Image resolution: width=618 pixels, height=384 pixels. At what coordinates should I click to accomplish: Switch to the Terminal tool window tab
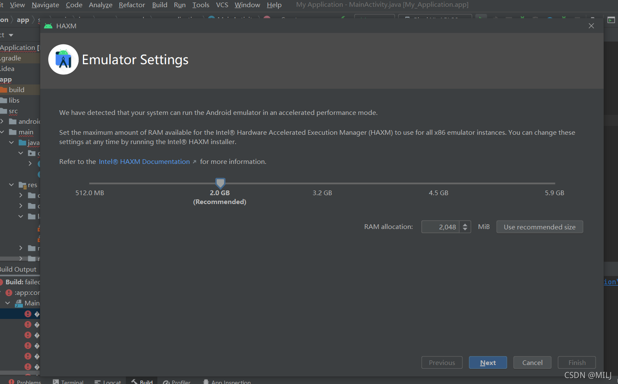point(68,381)
